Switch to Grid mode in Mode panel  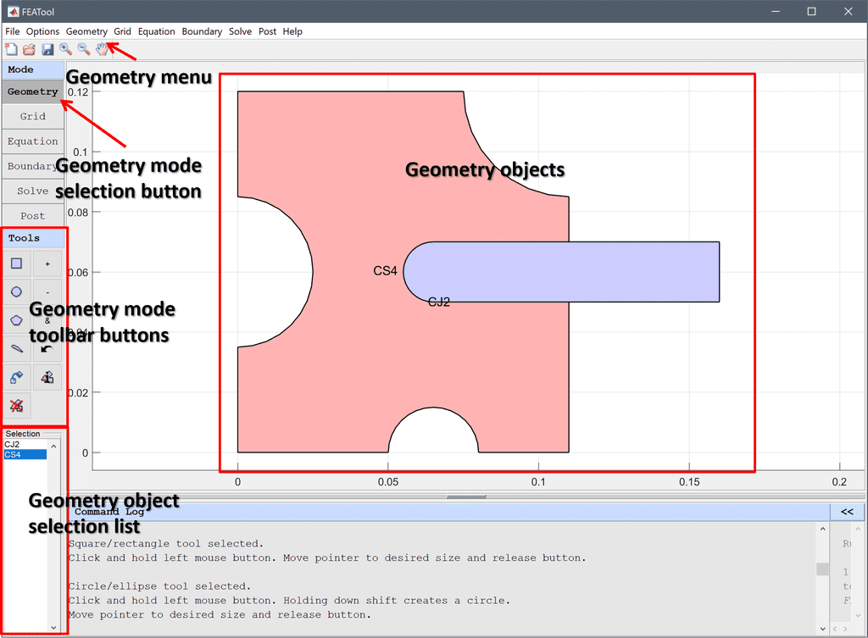(x=33, y=117)
